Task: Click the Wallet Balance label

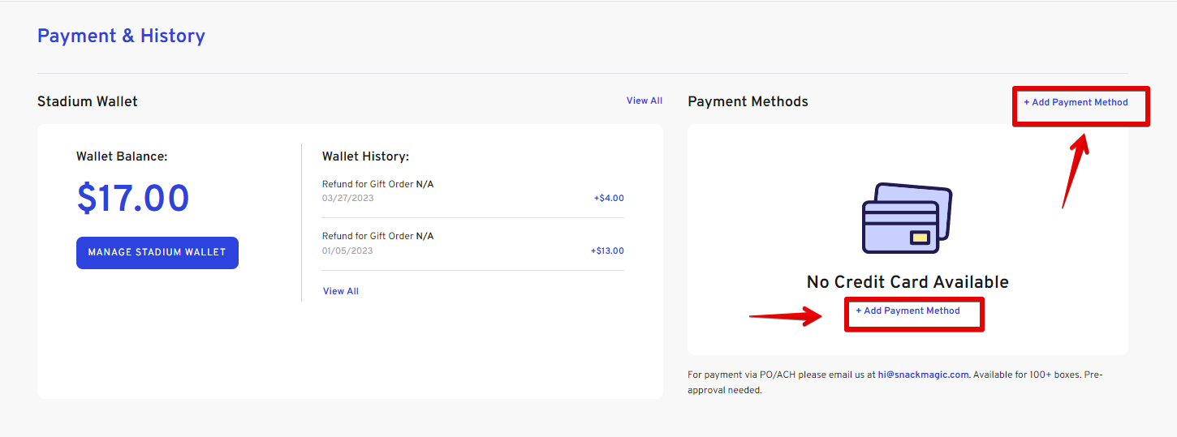Action: click(122, 156)
